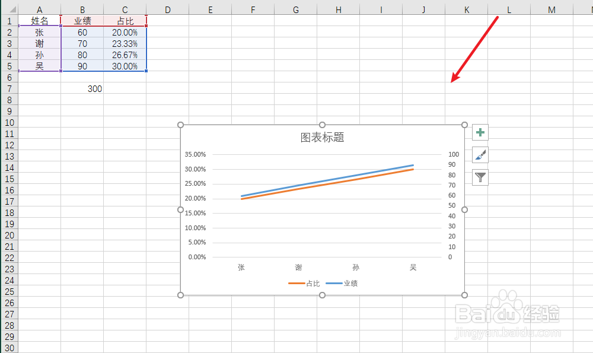The image size is (593, 353).
Task: Select column M header
Action: click(x=551, y=10)
